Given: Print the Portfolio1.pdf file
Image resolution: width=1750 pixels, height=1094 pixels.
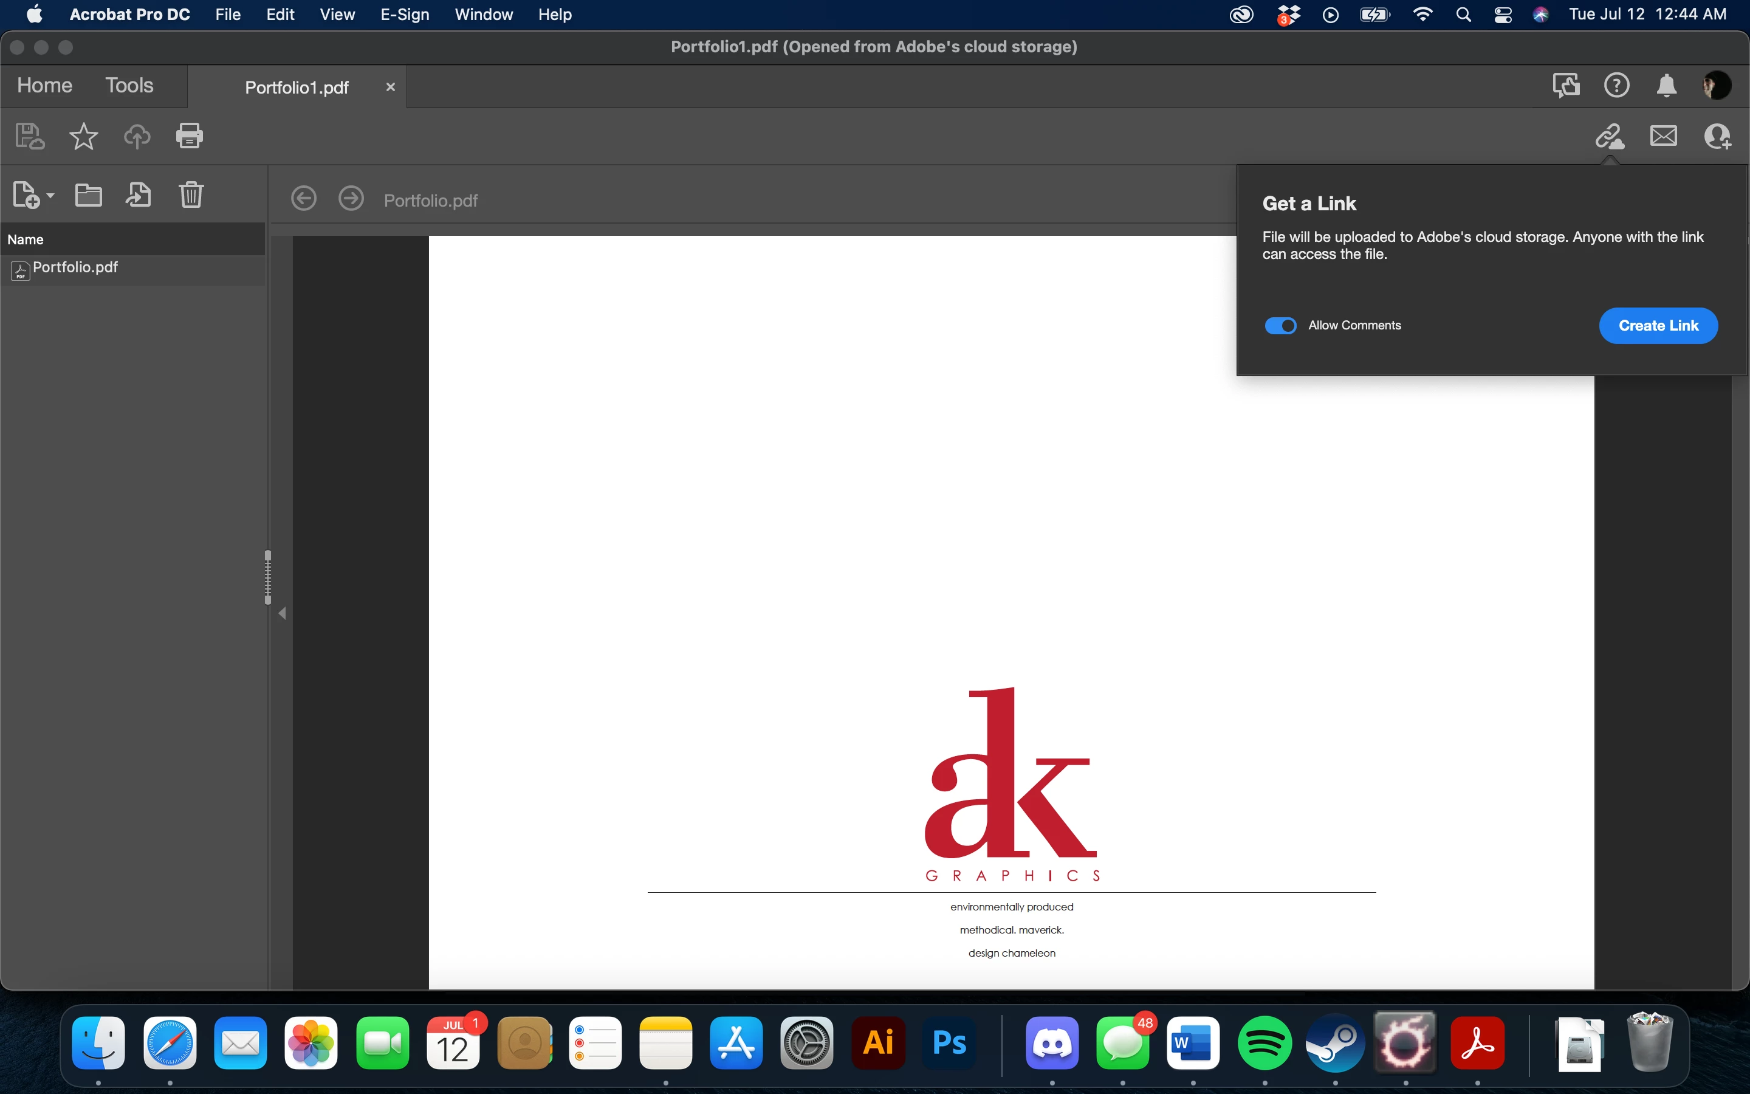Looking at the screenshot, I should [190, 136].
